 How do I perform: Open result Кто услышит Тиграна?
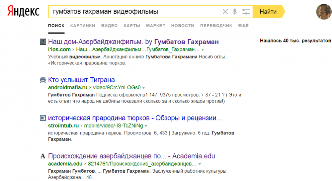81,80
